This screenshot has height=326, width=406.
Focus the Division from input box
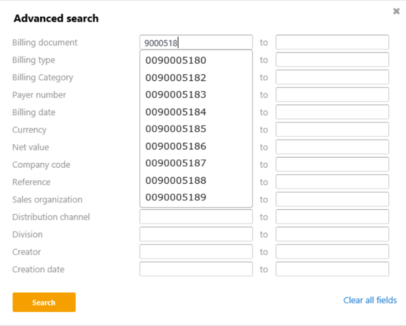pos(196,235)
